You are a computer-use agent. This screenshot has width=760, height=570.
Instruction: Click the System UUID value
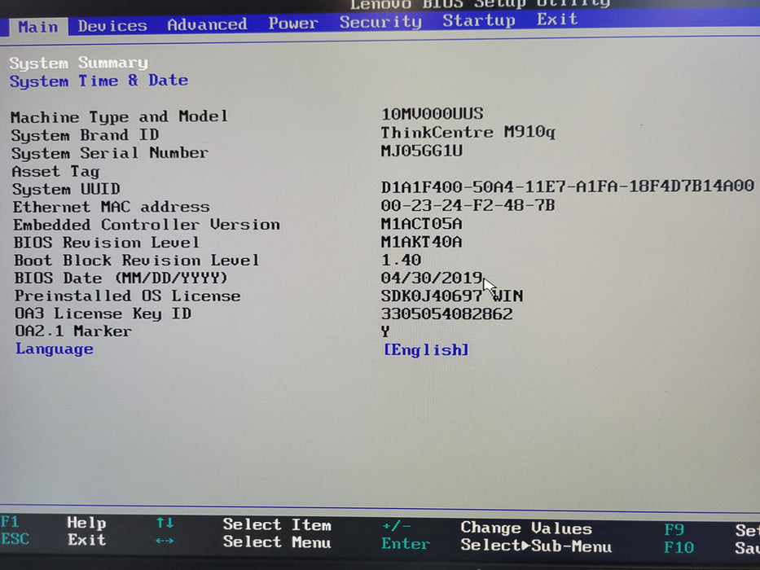pos(567,186)
